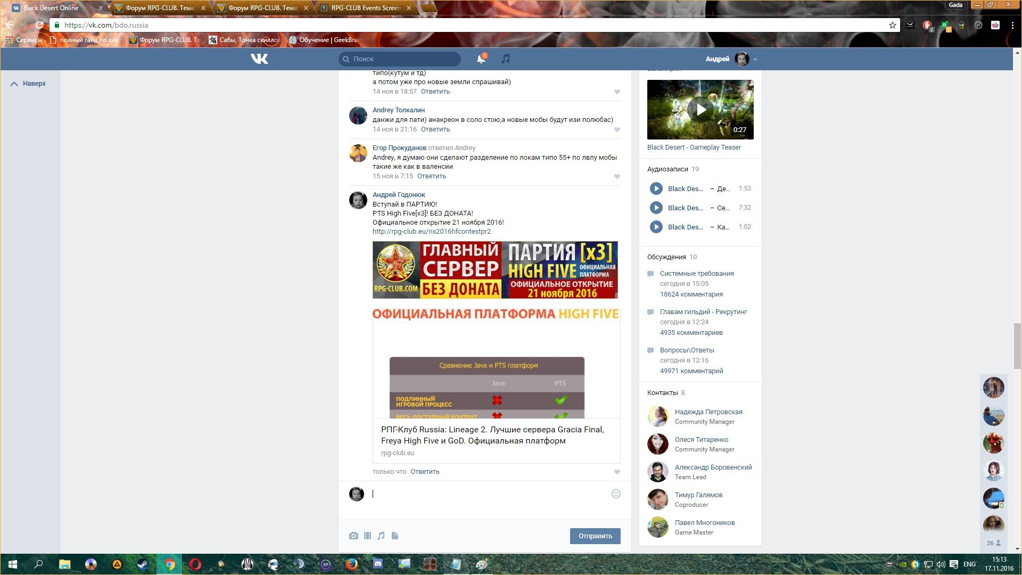Attach a video with the film icon
Image resolution: width=1022 pixels, height=575 pixels.
tap(367, 536)
